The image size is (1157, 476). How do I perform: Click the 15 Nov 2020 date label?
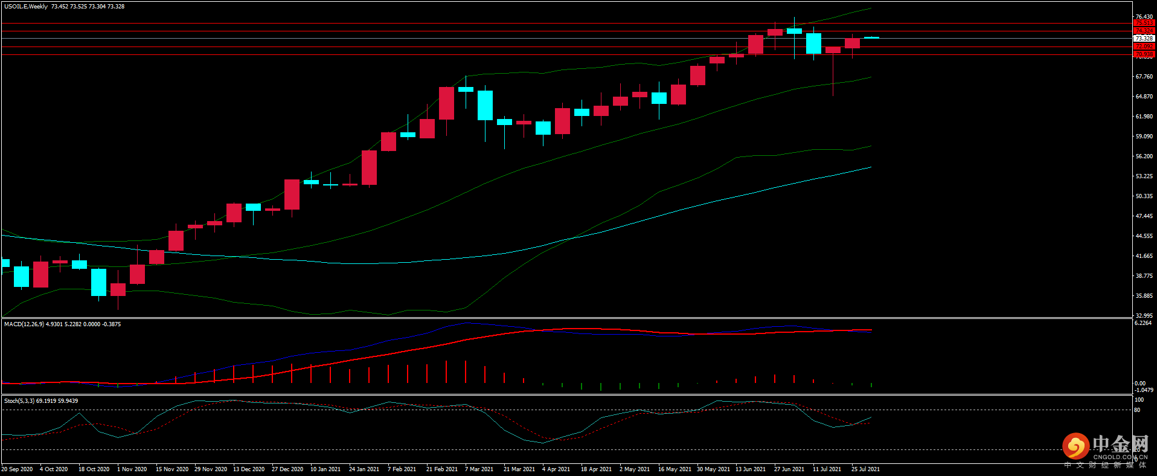pos(172,469)
